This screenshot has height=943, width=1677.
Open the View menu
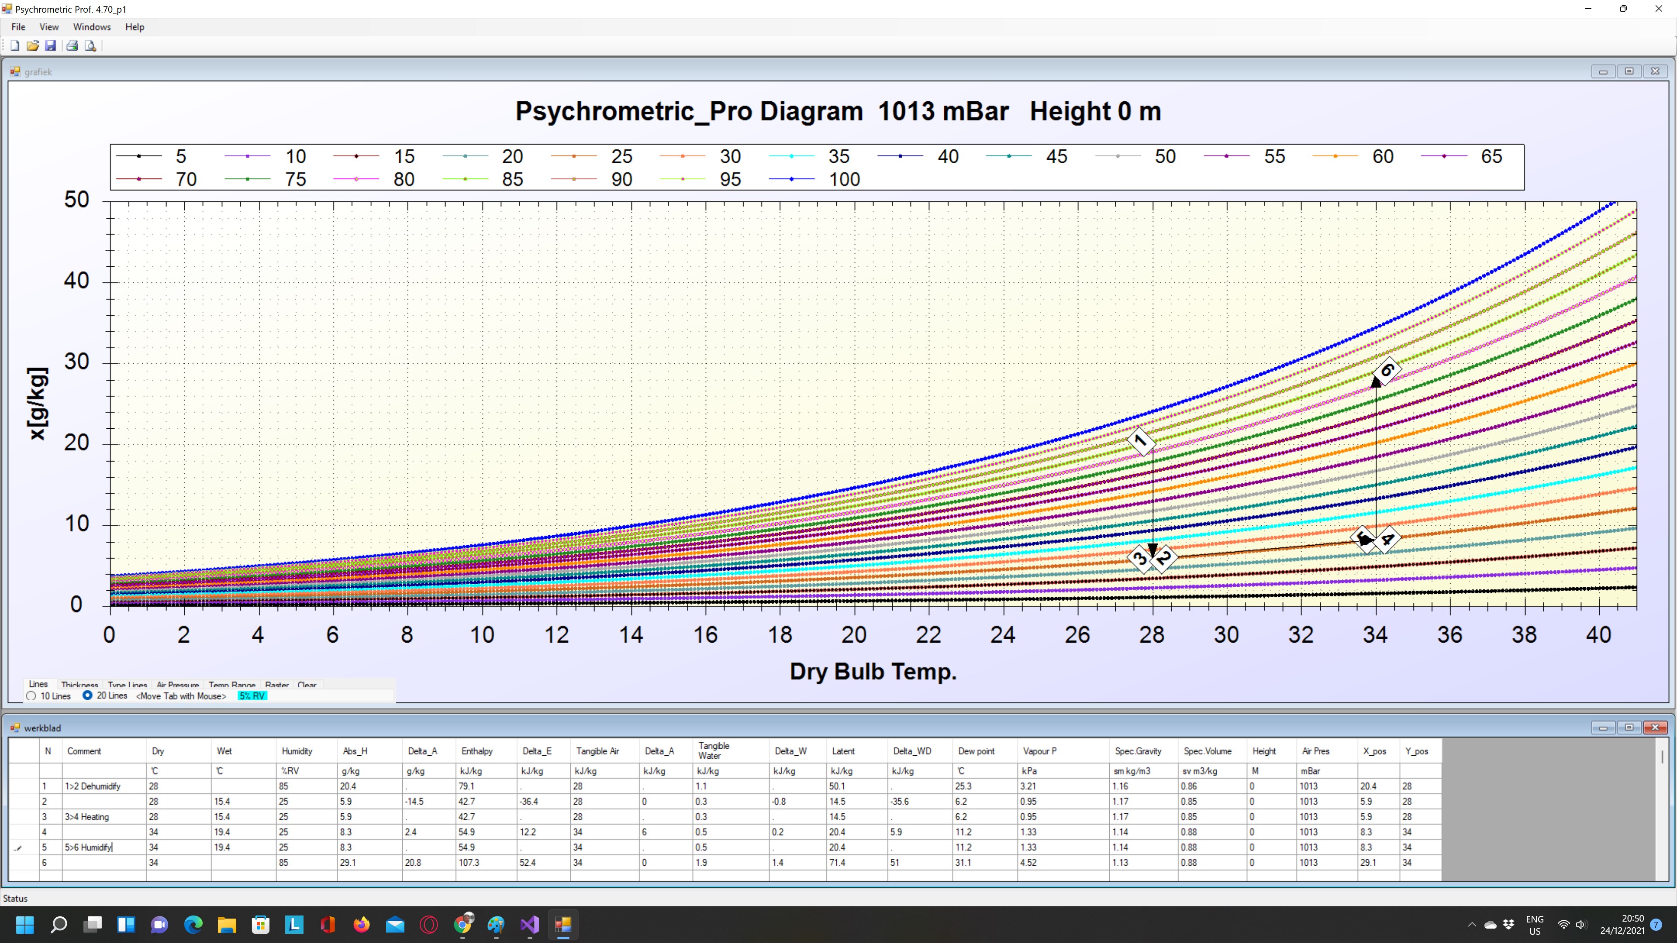(x=49, y=27)
